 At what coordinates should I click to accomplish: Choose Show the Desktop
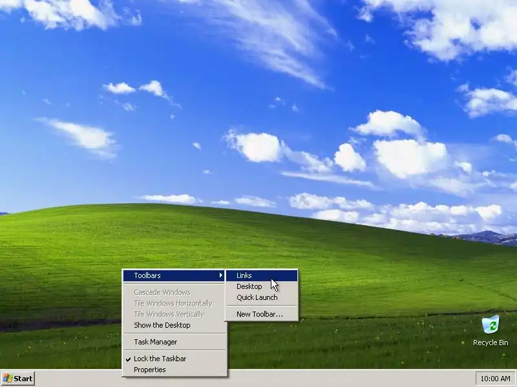click(x=174, y=325)
